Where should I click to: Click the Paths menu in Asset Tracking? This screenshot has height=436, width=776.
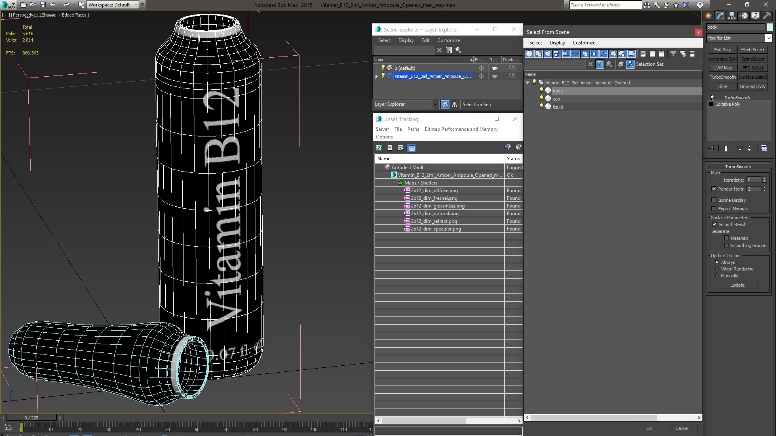click(x=413, y=129)
